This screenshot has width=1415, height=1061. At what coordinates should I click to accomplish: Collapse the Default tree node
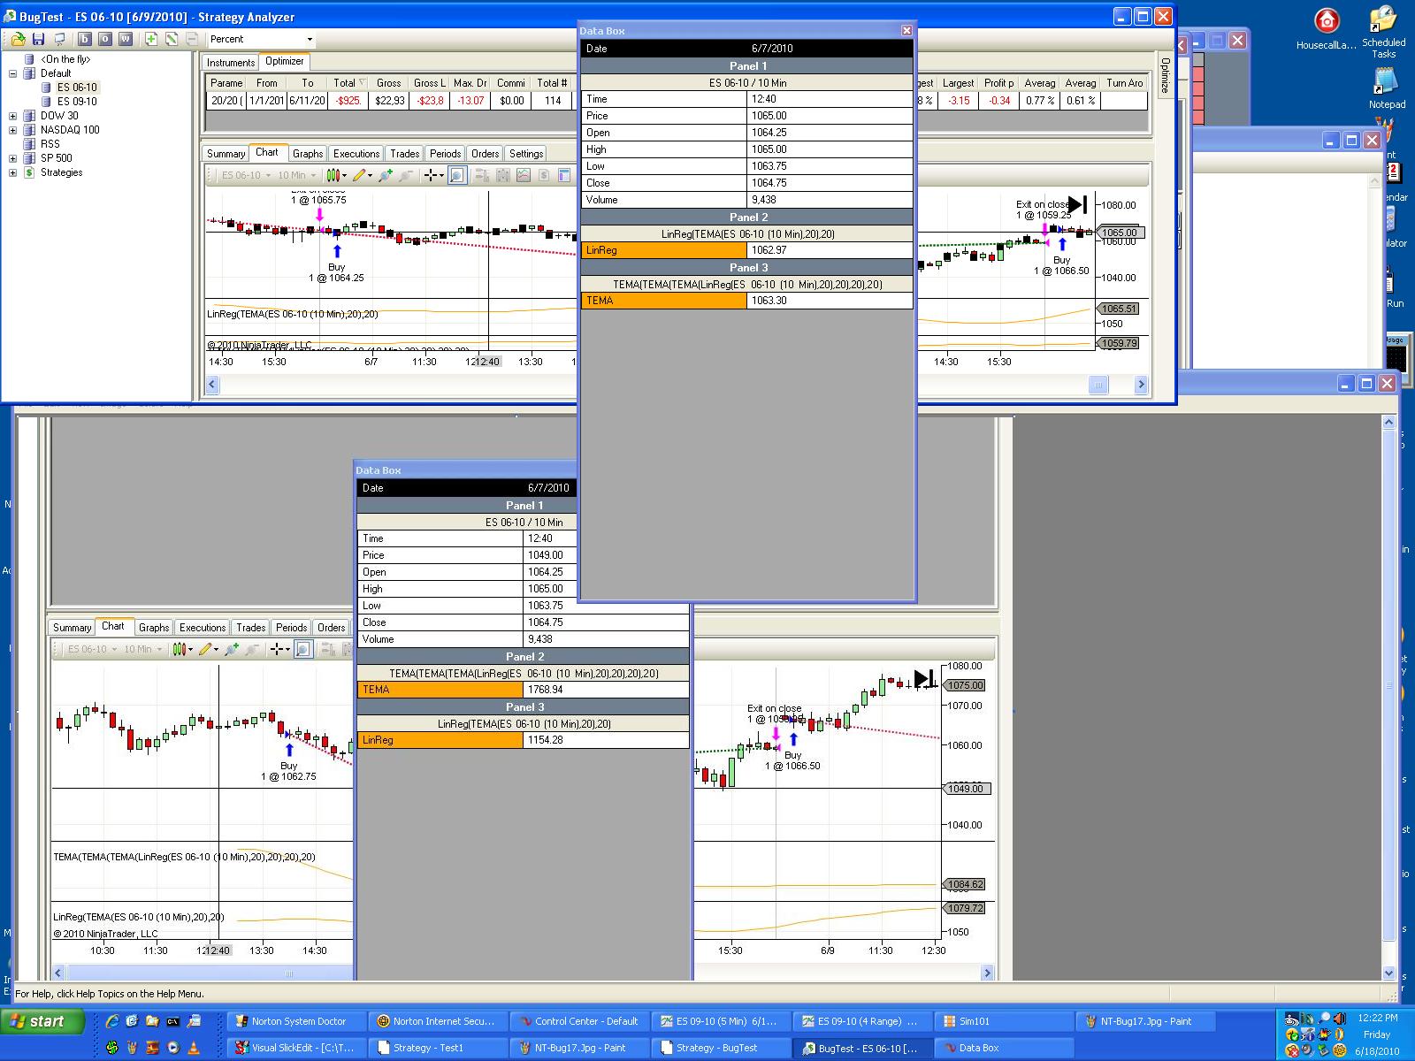[x=13, y=73]
